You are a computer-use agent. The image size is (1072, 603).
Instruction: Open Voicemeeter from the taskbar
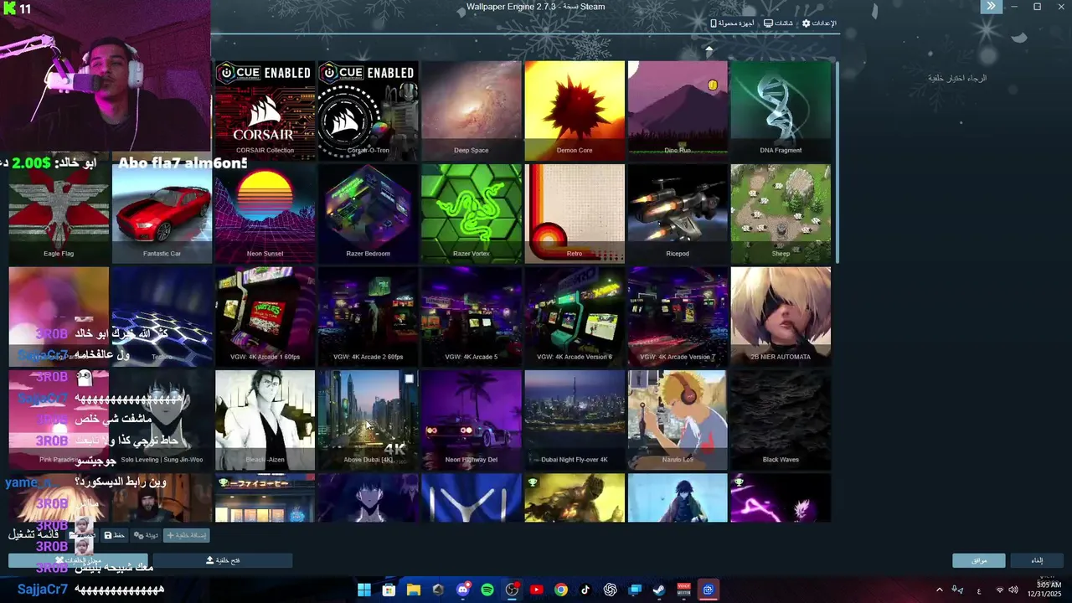coord(684,590)
